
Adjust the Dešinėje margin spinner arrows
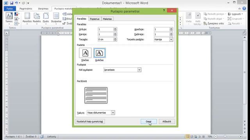point(171,34)
